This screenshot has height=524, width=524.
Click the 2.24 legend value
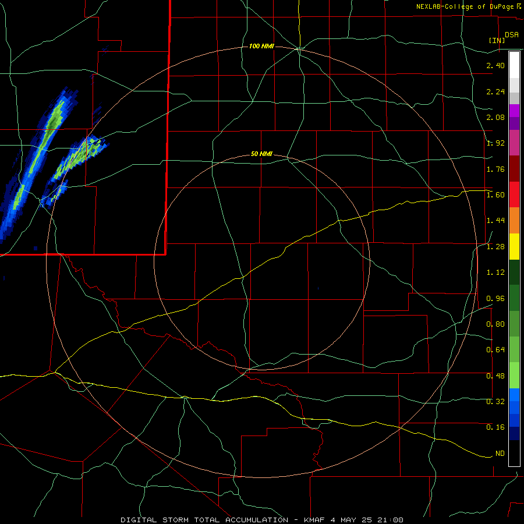click(495, 91)
